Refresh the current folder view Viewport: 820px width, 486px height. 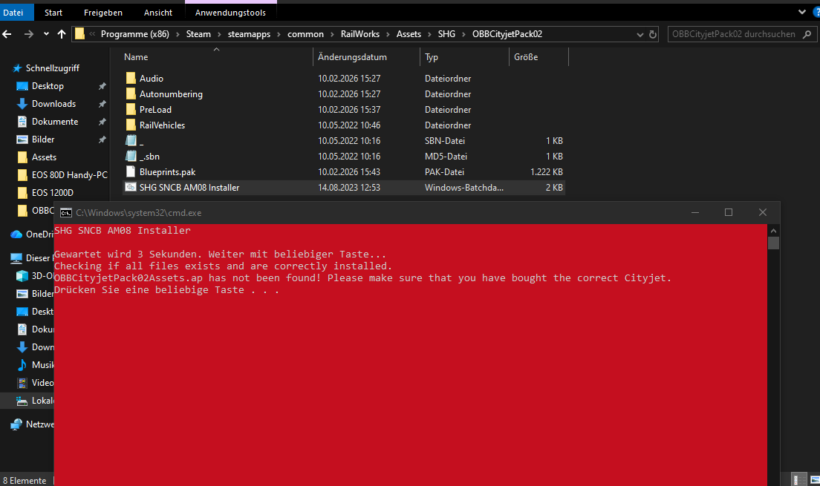653,34
